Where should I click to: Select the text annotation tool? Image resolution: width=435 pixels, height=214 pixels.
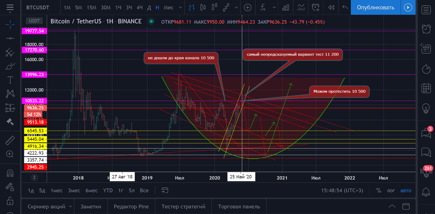click(10, 80)
